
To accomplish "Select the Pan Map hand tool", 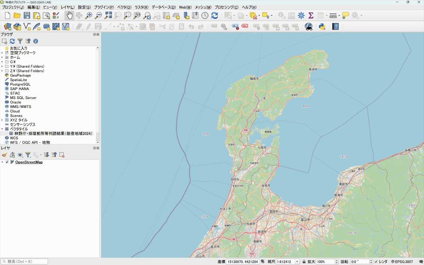I will [x=70, y=16].
